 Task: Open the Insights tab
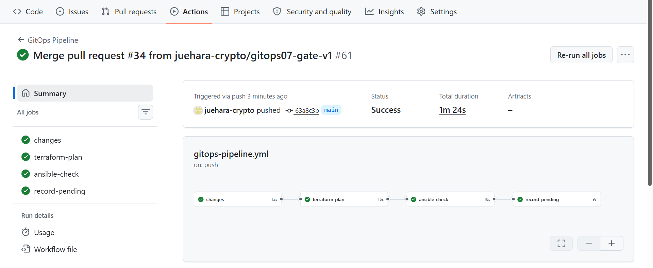click(x=384, y=12)
